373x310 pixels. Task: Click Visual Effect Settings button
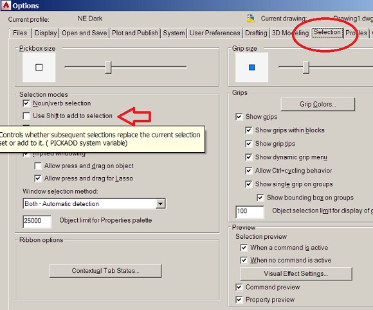296,273
